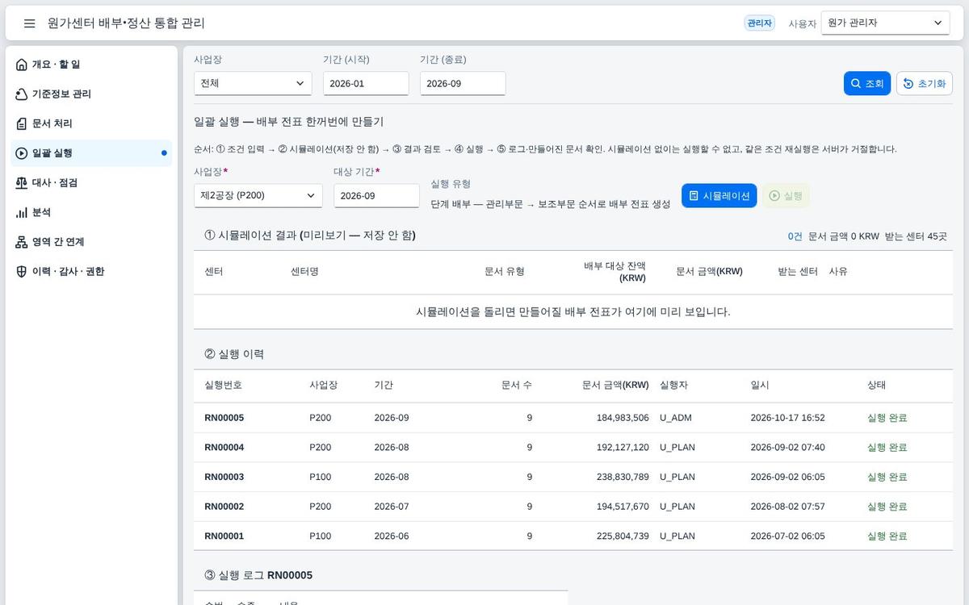
Task: Select run RN00005 in history
Action: 573,418
